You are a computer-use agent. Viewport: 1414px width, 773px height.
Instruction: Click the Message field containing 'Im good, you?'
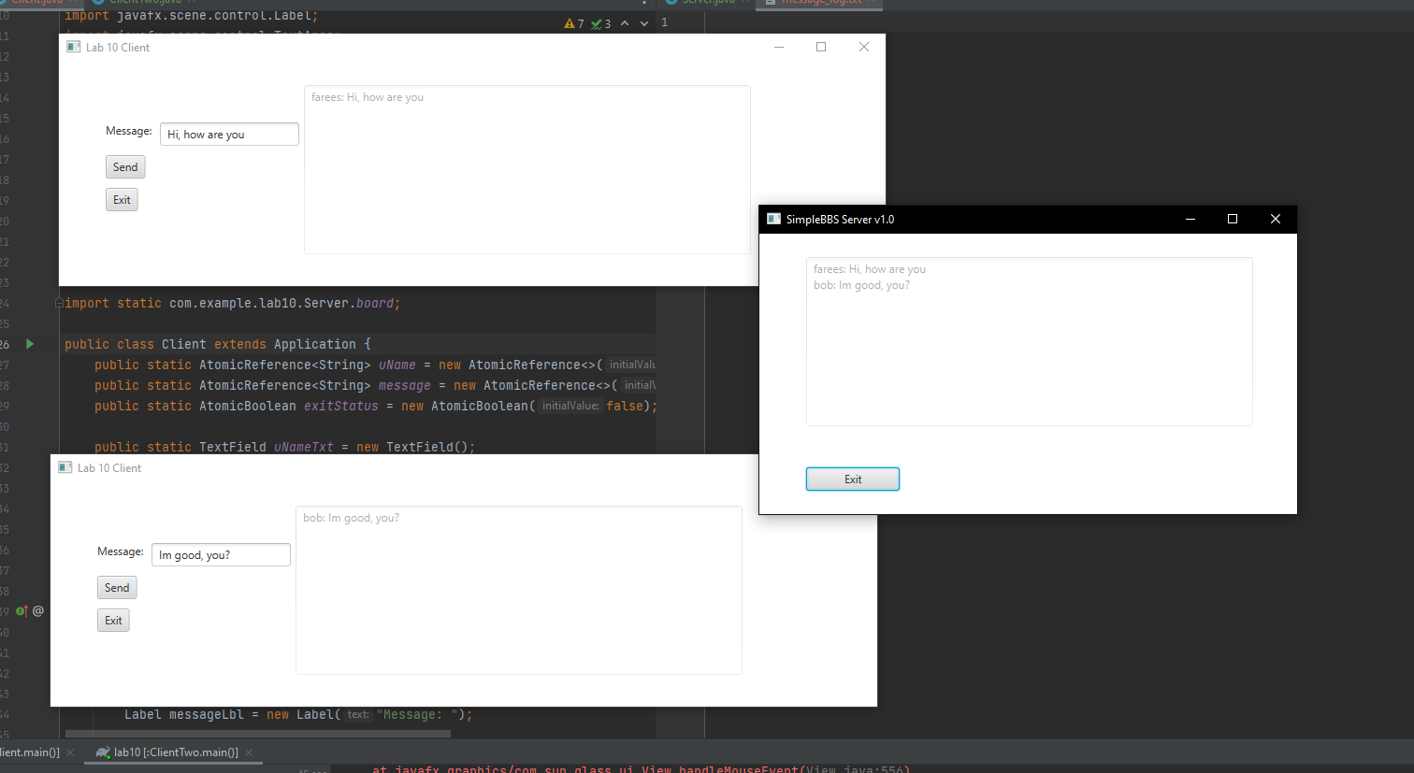(221, 554)
